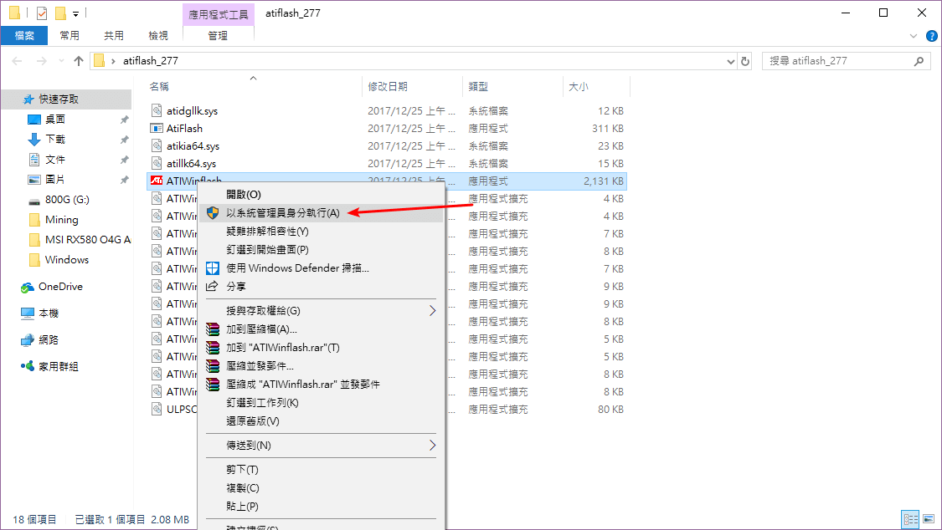Click the red ATIWinflash application icon
Viewport: 942px width, 530px height.
157,181
